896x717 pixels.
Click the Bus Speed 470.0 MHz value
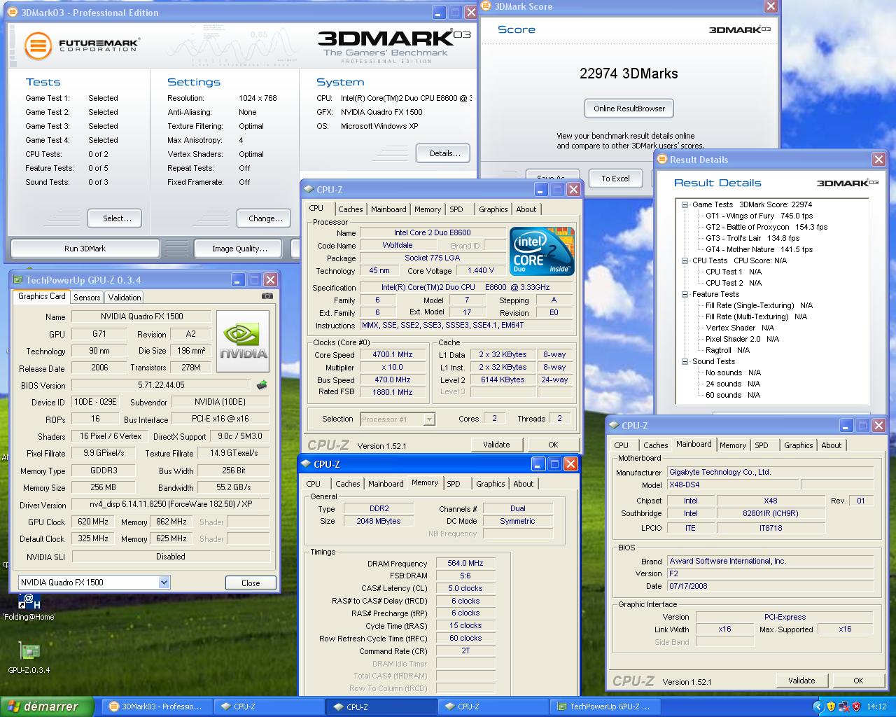(393, 380)
